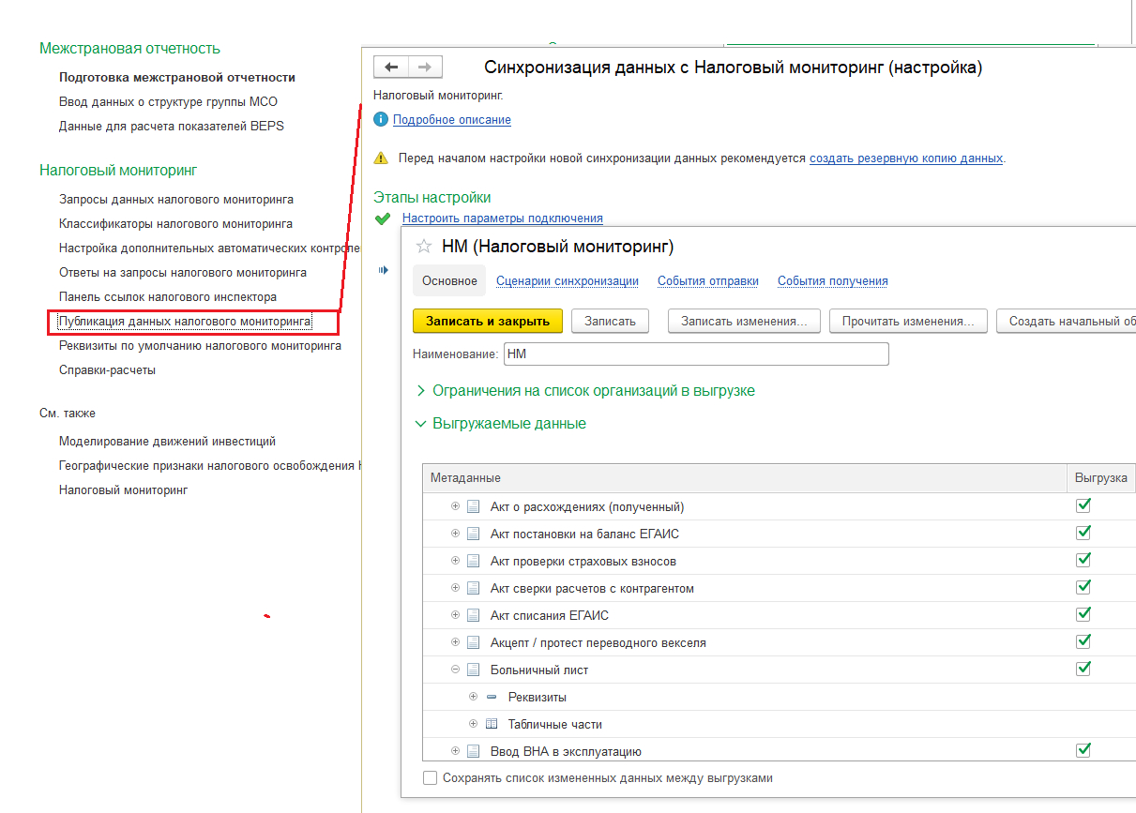Open Подготовка межстрановой отчетности
1136x813 pixels.
pyautogui.click(x=177, y=77)
